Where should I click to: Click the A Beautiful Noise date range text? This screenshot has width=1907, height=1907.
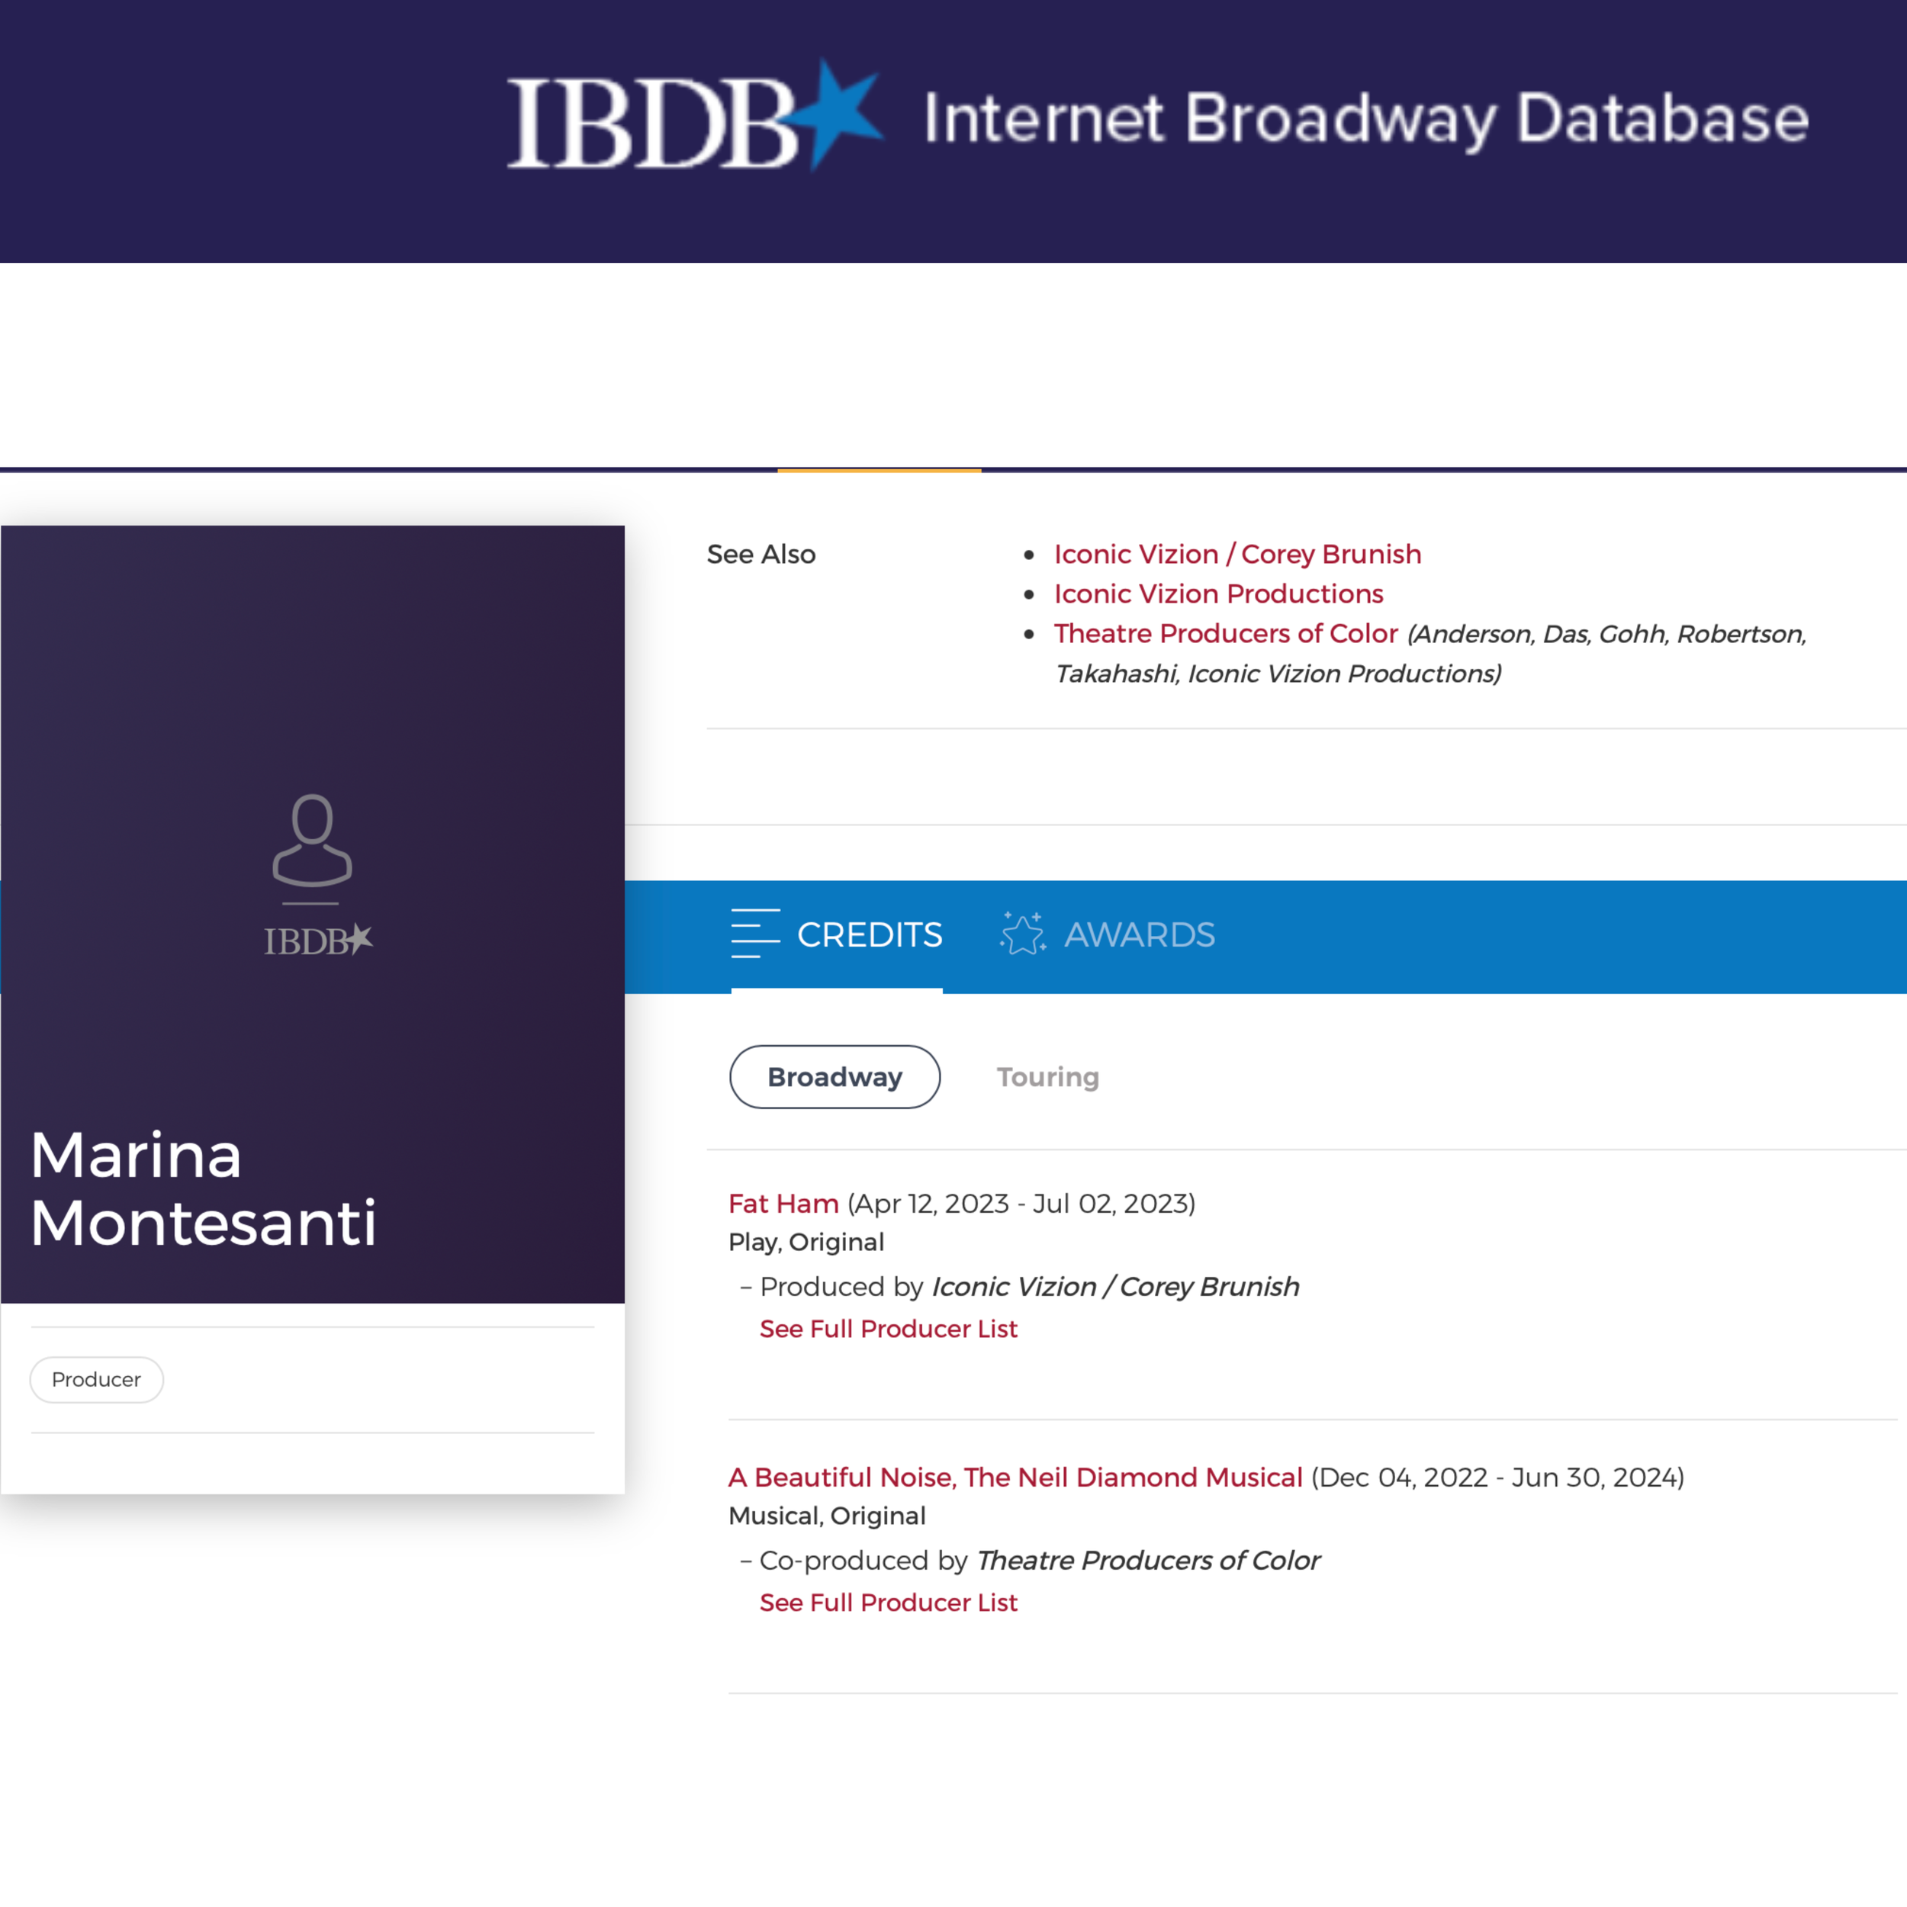point(1497,1477)
